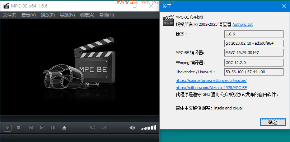Visit the sourceforge.net mpcbe project link

[x=211, y=80]
